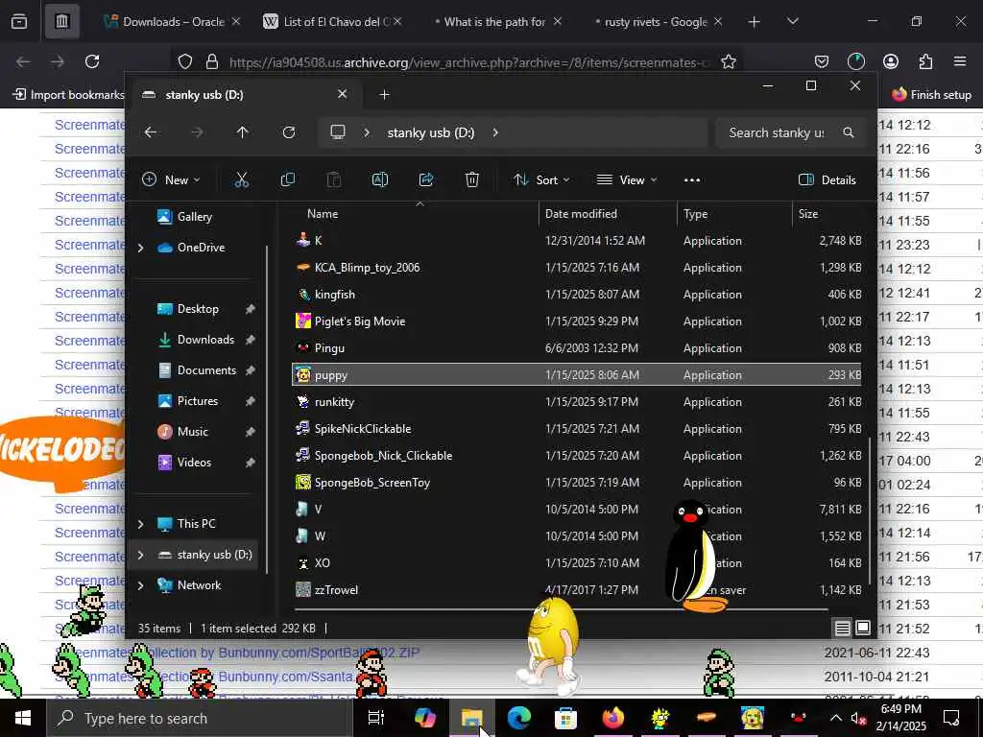Screen dimensions: 983x737
Task: Expand the This PC tree node
Action: click(141, 524)
